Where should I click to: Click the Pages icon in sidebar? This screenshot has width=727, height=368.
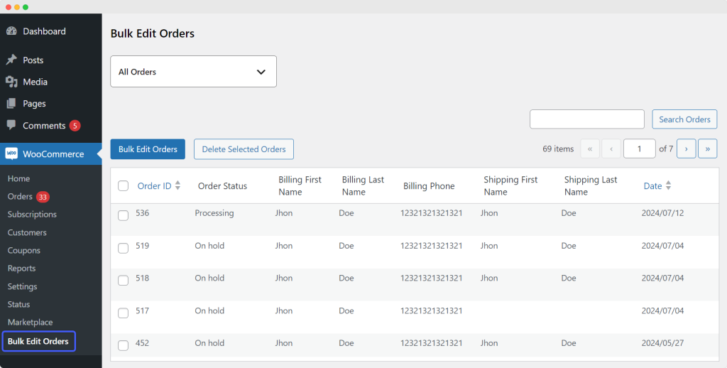[x=11, y=104]
